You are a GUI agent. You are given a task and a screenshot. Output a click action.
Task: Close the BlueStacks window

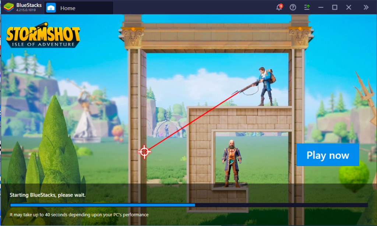[x=349, y=7]
